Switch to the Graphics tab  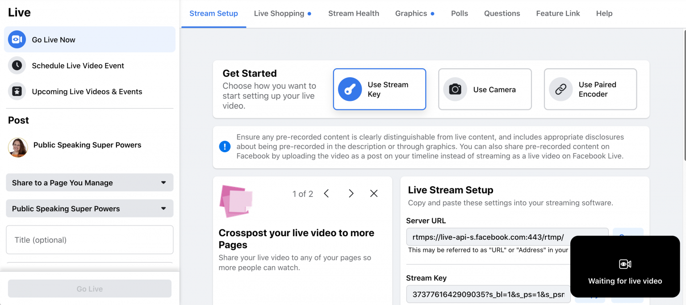coord(411,13)
